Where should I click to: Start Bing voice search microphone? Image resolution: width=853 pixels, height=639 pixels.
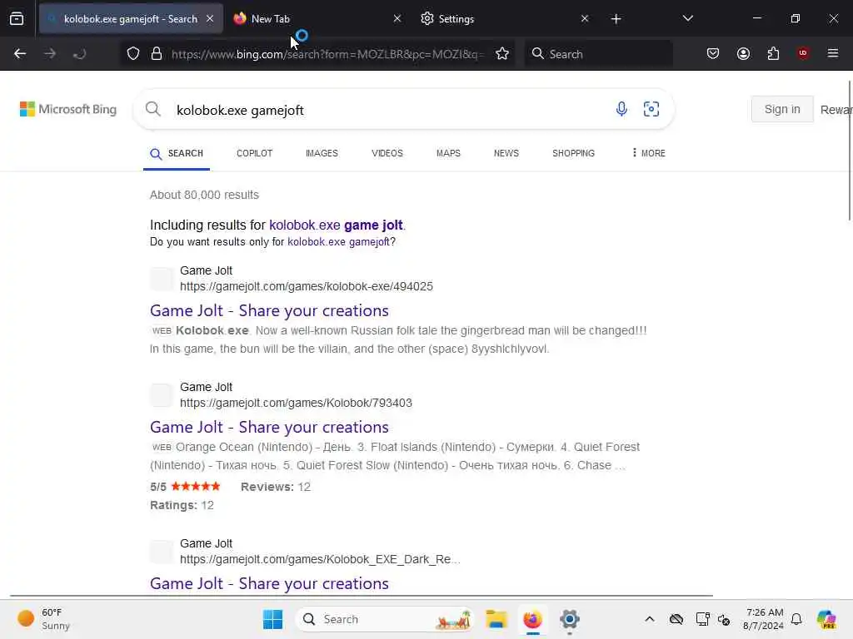tap(621, 109)
